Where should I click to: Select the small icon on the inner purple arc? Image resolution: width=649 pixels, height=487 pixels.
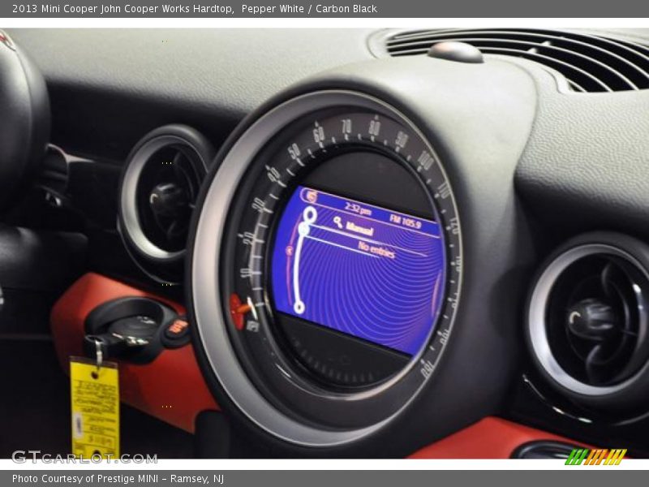[x=290, y=249]
